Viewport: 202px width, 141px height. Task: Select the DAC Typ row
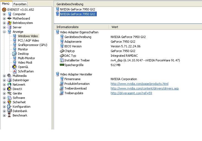tap(70, 56)
